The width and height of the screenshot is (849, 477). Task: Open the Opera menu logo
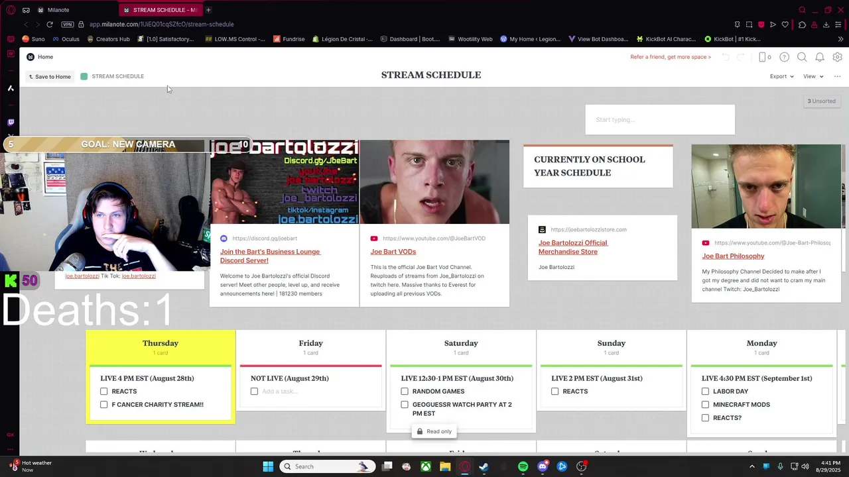point(11,10)
